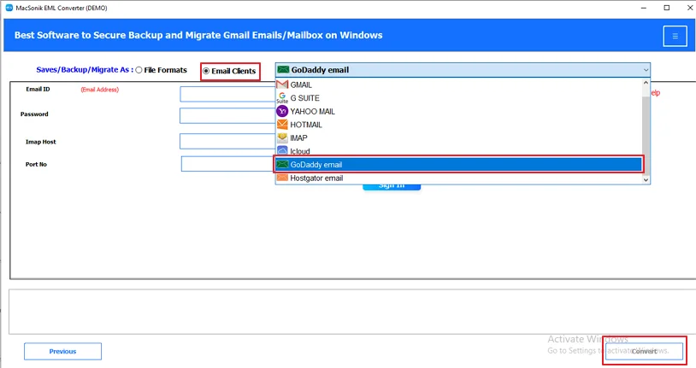The image size is (696, 368).
Task: Click the purple Yahoo Mail icon
Action: [x=282, y=111]
